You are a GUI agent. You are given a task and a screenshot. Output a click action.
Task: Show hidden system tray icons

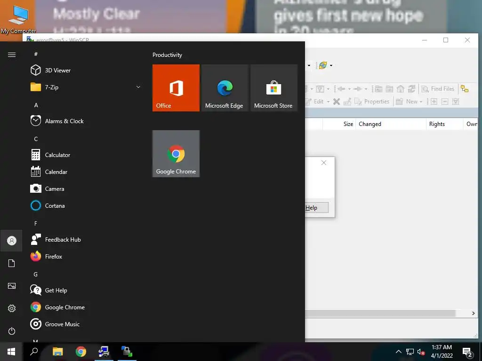point(398,352)
